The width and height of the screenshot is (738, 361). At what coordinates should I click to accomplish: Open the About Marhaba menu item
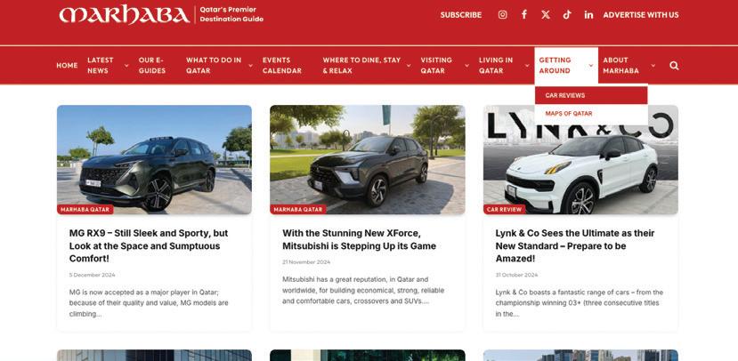tap(620, 65)
